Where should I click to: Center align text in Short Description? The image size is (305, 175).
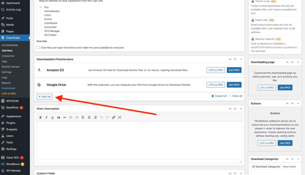(x=89, y=117)
